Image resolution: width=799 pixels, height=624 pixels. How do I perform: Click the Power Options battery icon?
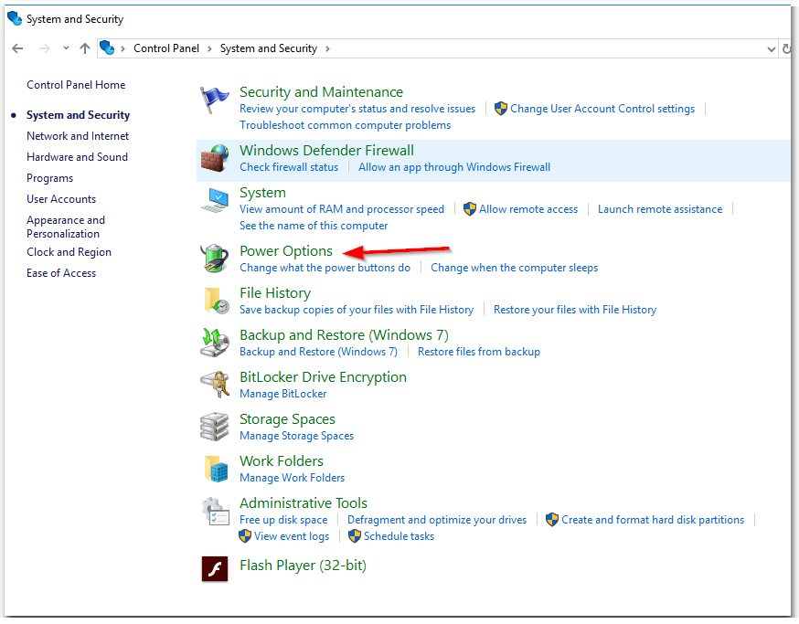tap(214, 259)
